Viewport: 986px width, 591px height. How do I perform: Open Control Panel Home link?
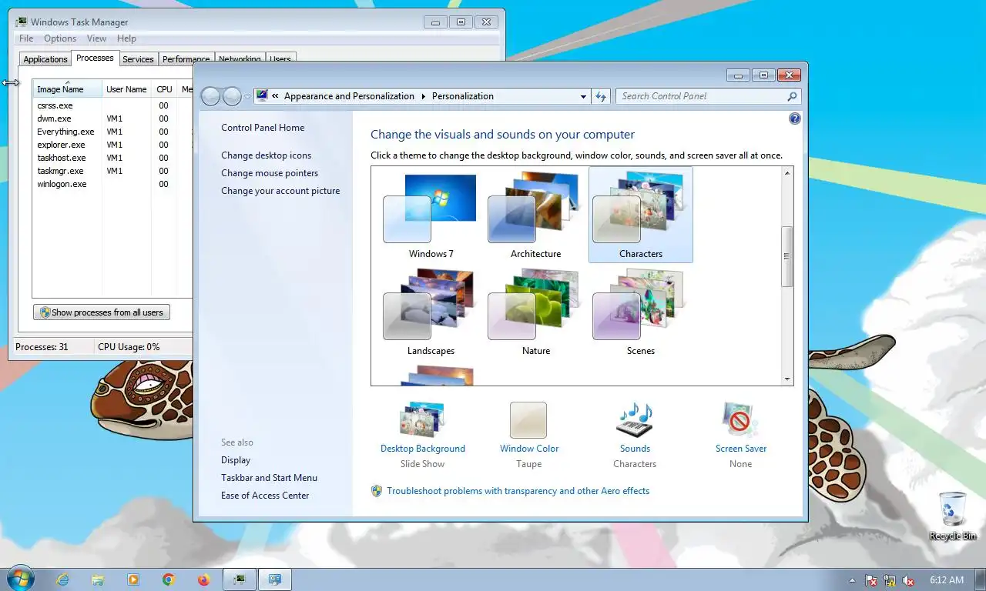click(263, 128)
